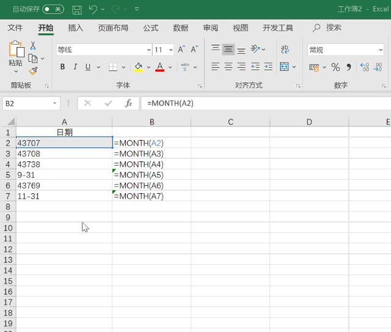Cut selection with the scissors icon
391x332 pixels.
click(x=33, y=46)
